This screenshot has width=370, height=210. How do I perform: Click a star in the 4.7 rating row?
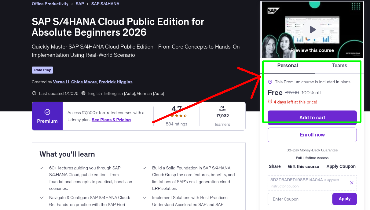[176, 116]
